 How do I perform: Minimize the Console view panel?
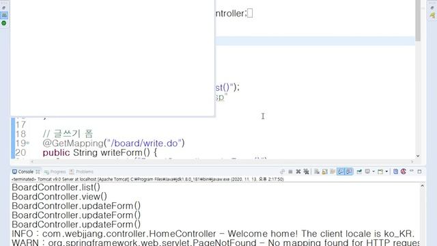(411, 171)
